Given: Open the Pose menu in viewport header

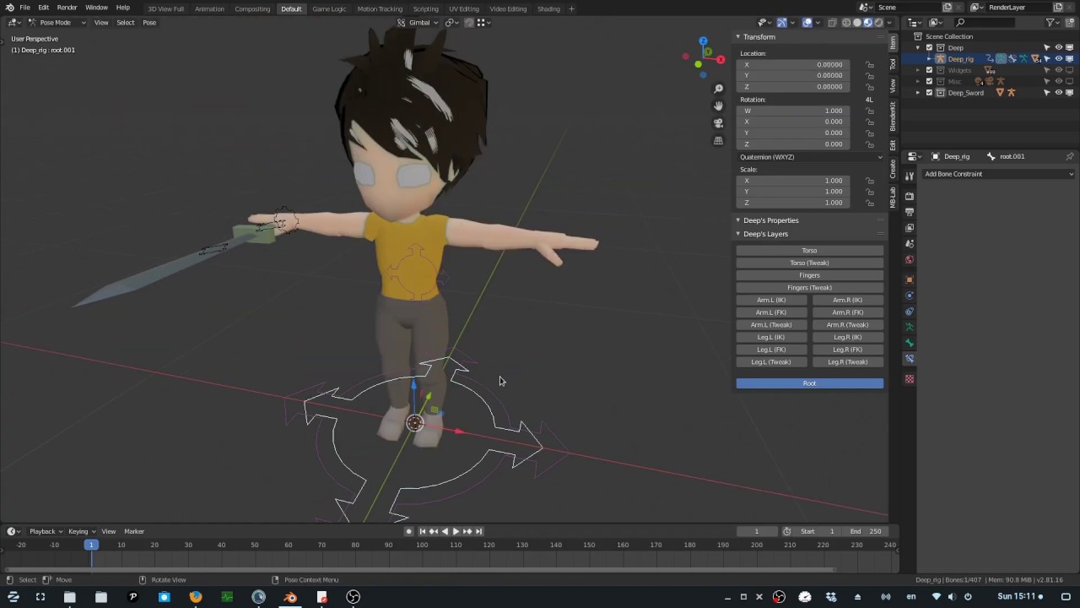Looking at the screenshot, I should (x=149, y=23).
